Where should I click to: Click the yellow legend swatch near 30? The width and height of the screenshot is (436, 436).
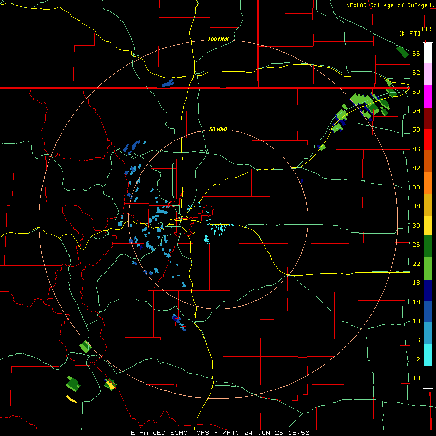(x=428, y=226)
